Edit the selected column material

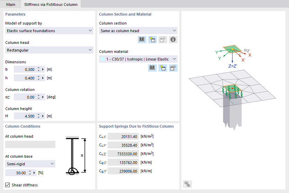[173, 68]
